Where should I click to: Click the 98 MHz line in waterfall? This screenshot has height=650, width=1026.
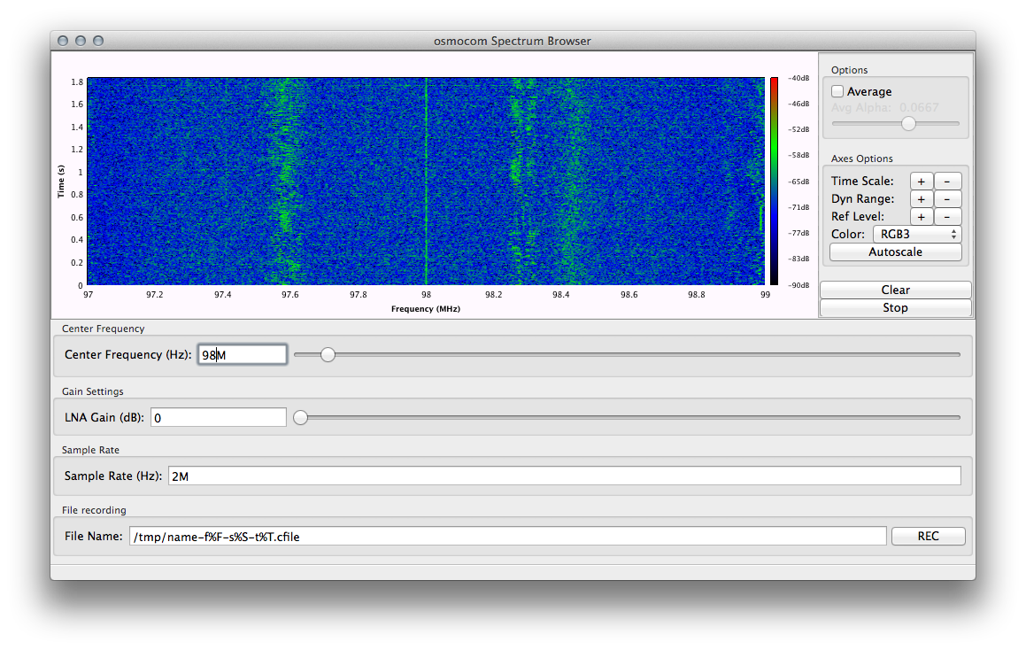point(426,182)
